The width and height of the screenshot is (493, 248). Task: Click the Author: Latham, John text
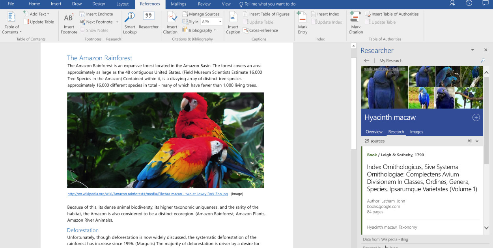tap(386, 201)
